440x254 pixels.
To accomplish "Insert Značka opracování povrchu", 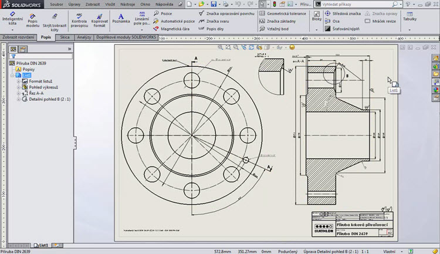I will point(226,13).
